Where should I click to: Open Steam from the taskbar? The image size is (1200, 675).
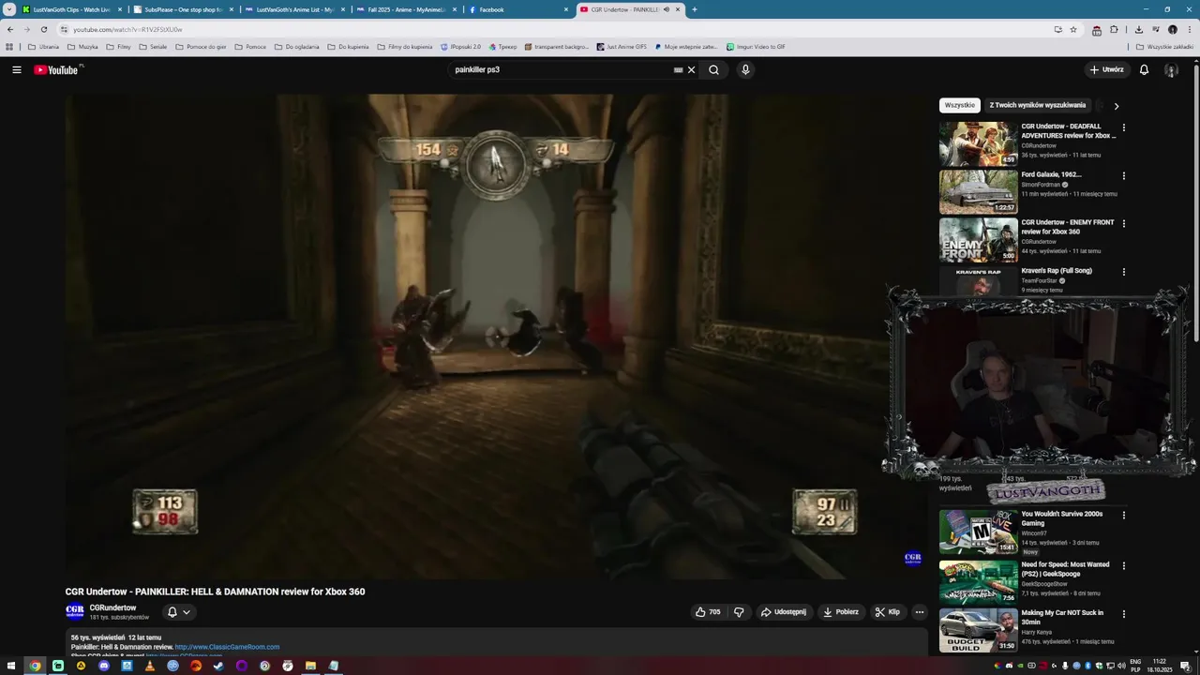point(218,667)
